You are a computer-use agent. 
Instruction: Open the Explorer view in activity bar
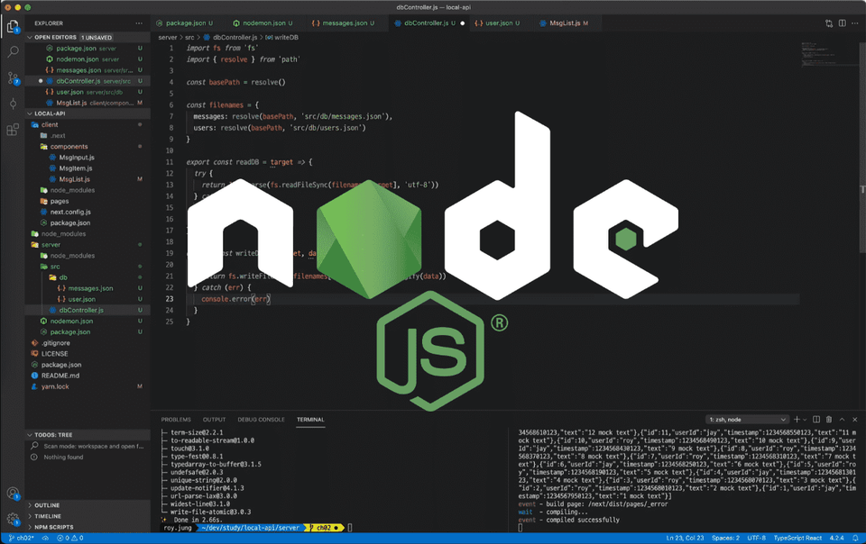pos(13,26)
